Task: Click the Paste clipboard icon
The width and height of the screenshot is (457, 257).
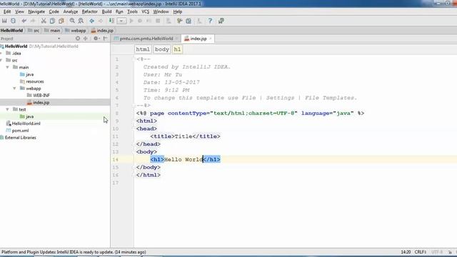Action: (61, 21)
